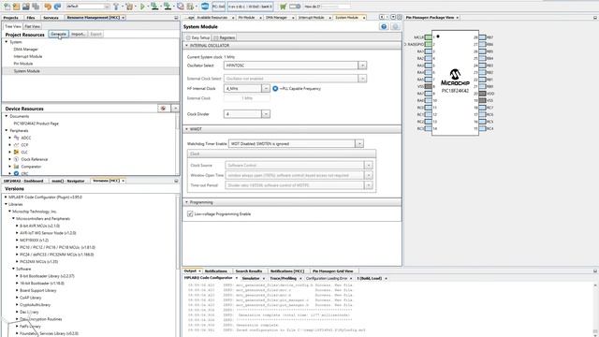The width and height of the screenshot is (599, 337).
Task: Open the HF Internal Clock dropdown
Action: tap(266, 88)
